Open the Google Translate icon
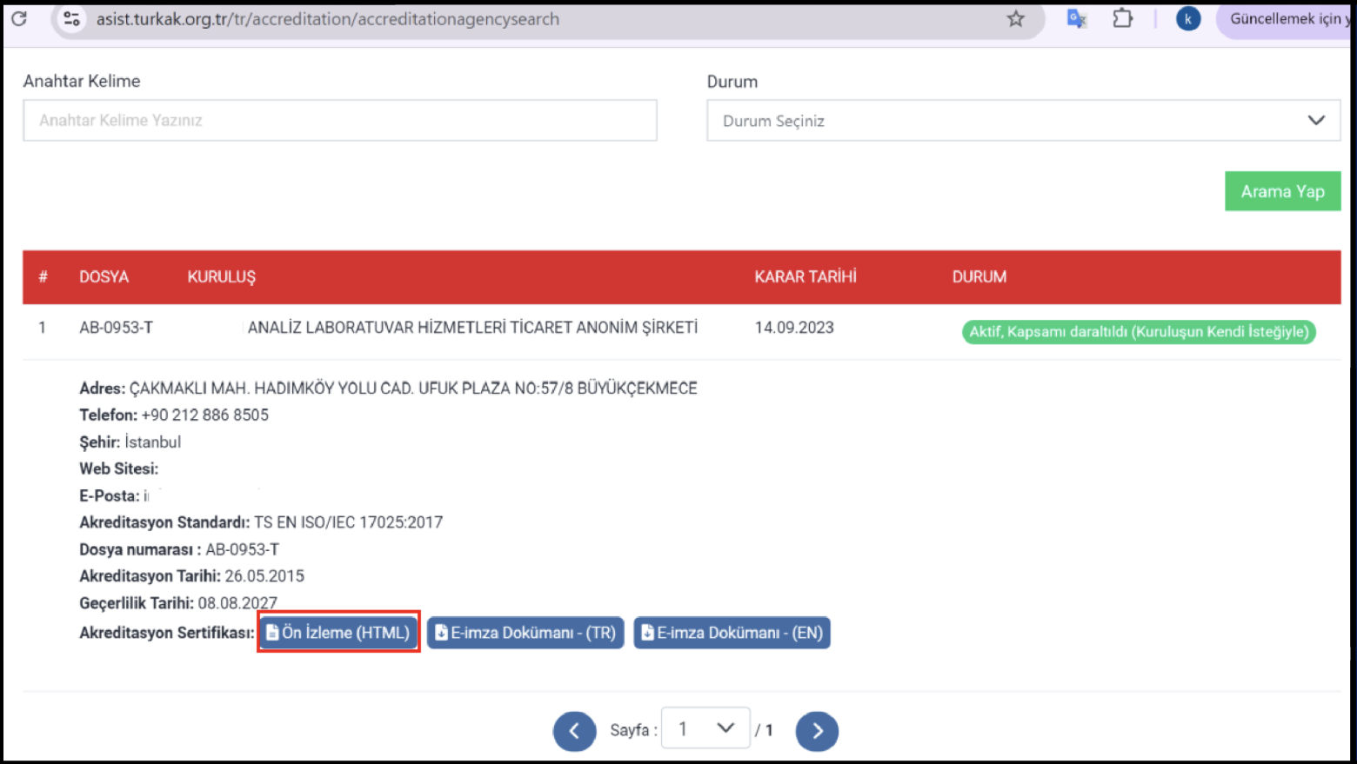The height and width of the screenshot is (764, 1357). click(x=1077, y=18)
